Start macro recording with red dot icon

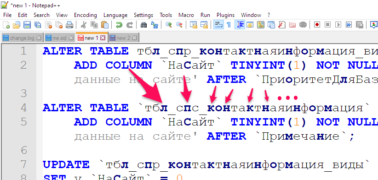click(x=317, y=25)
